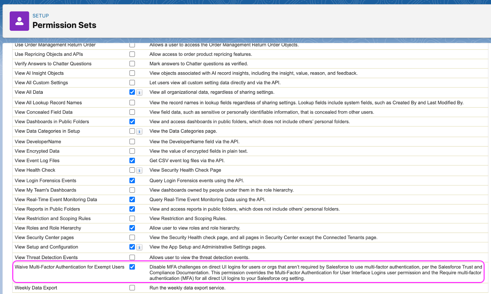Enable View DeveloperName permission checkbox
This screenshot has width=491, height=294.
(132, 141)
